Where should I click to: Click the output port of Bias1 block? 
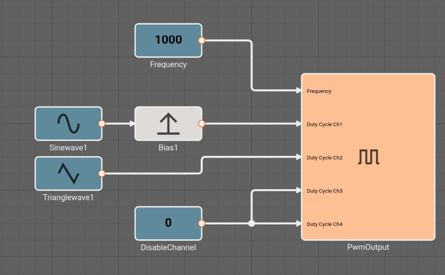(202, 124)
